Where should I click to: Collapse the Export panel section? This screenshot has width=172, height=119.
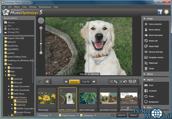144,80
